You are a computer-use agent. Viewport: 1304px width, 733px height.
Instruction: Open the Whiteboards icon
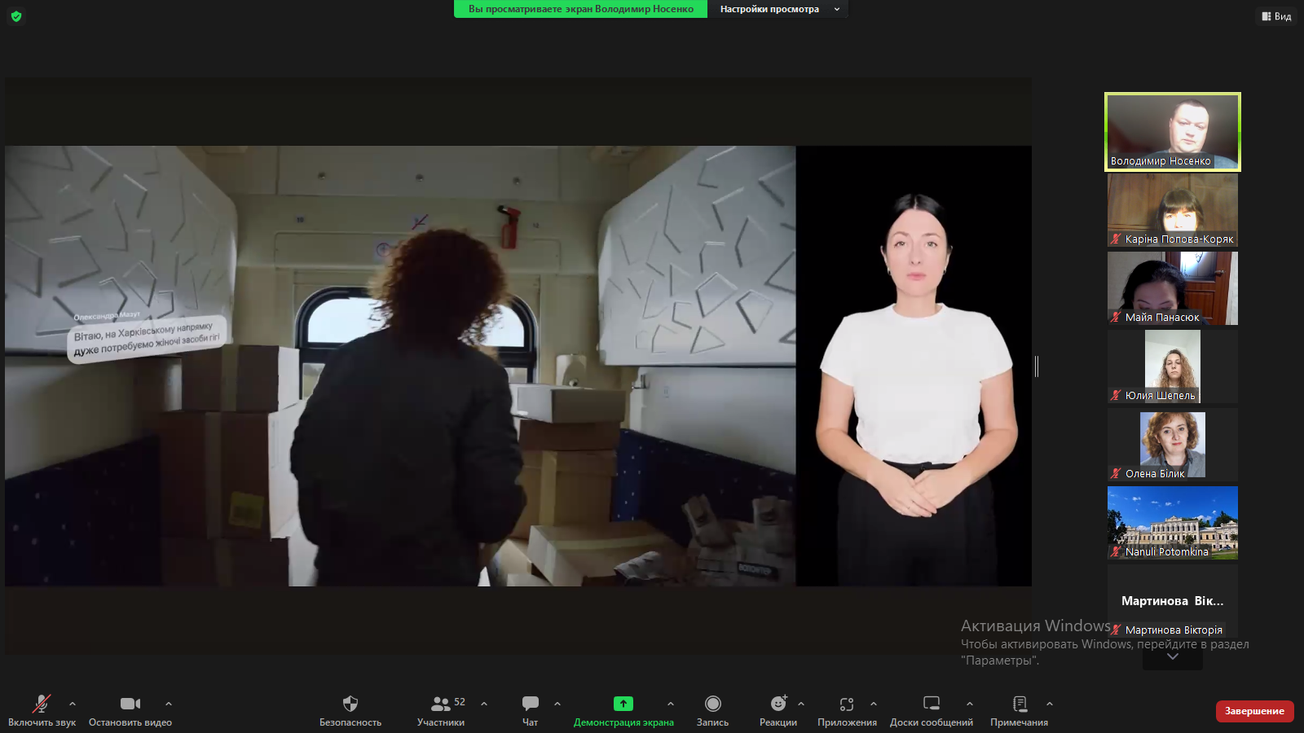click(931, 704)
